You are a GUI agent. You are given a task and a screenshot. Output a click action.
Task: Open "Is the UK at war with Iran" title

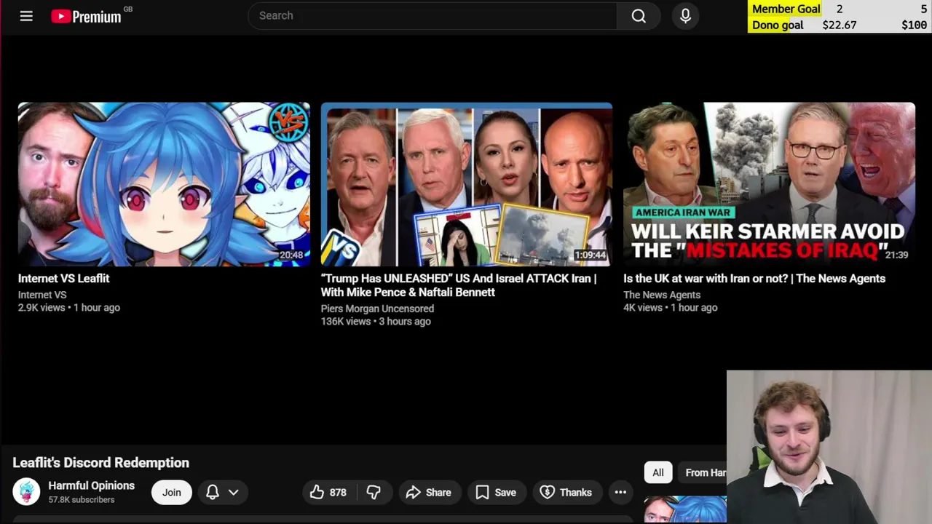(754, 278)
